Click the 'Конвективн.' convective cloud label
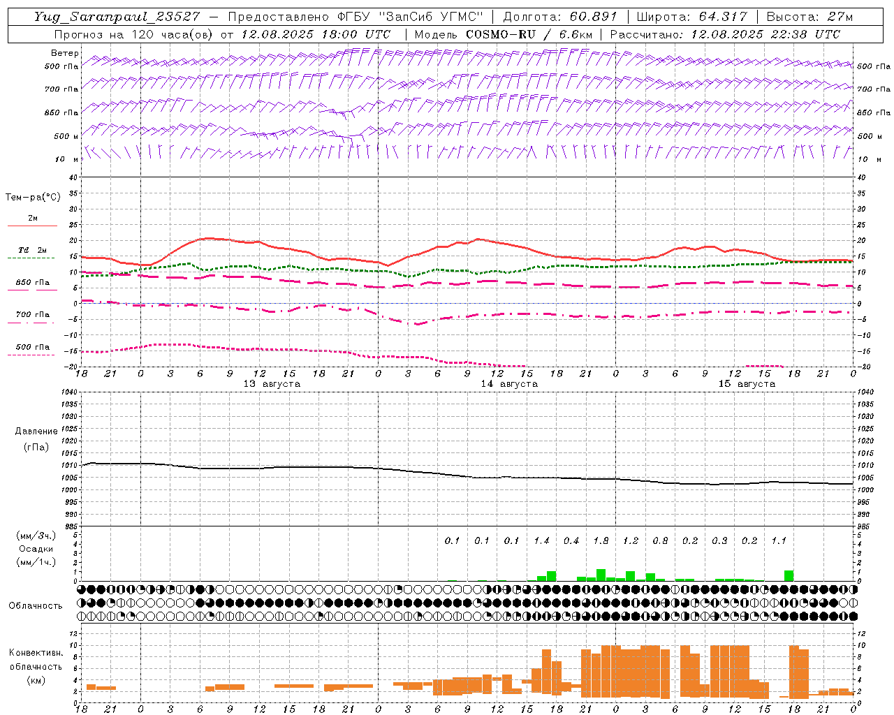 [36, 653]
